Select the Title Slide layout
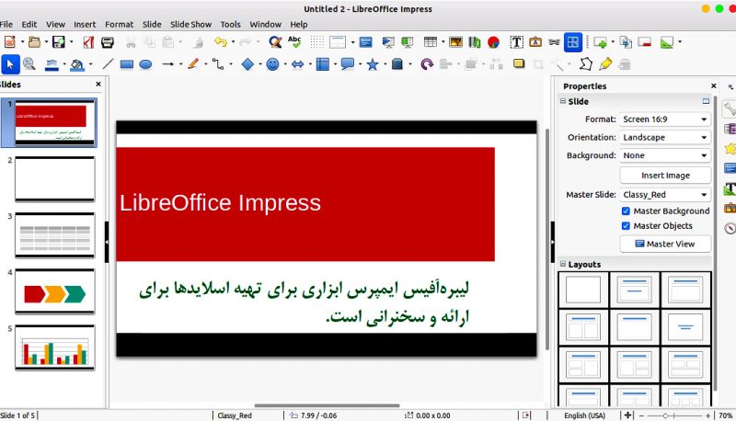 point(634,290)
